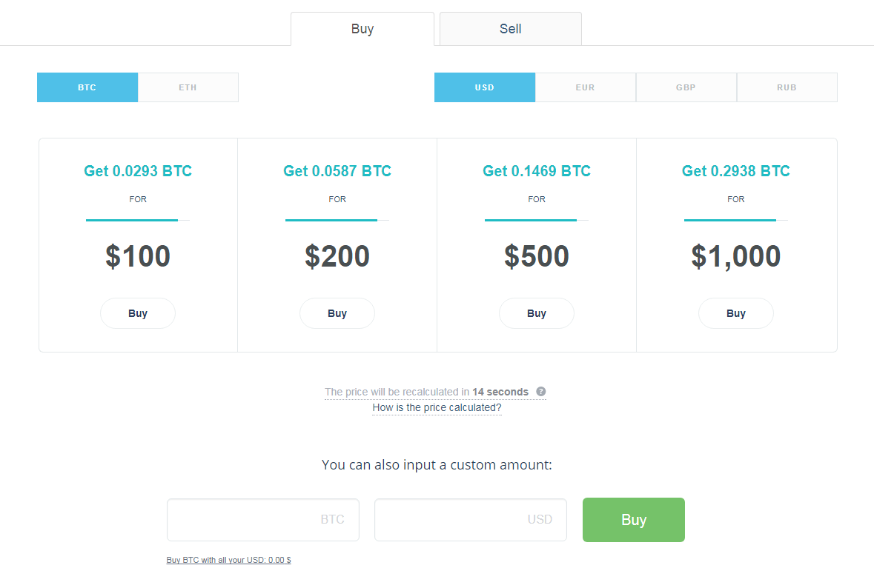874x588 pixels.
Task: Click the price recalculation timer text
Action: tap(426, 392)
